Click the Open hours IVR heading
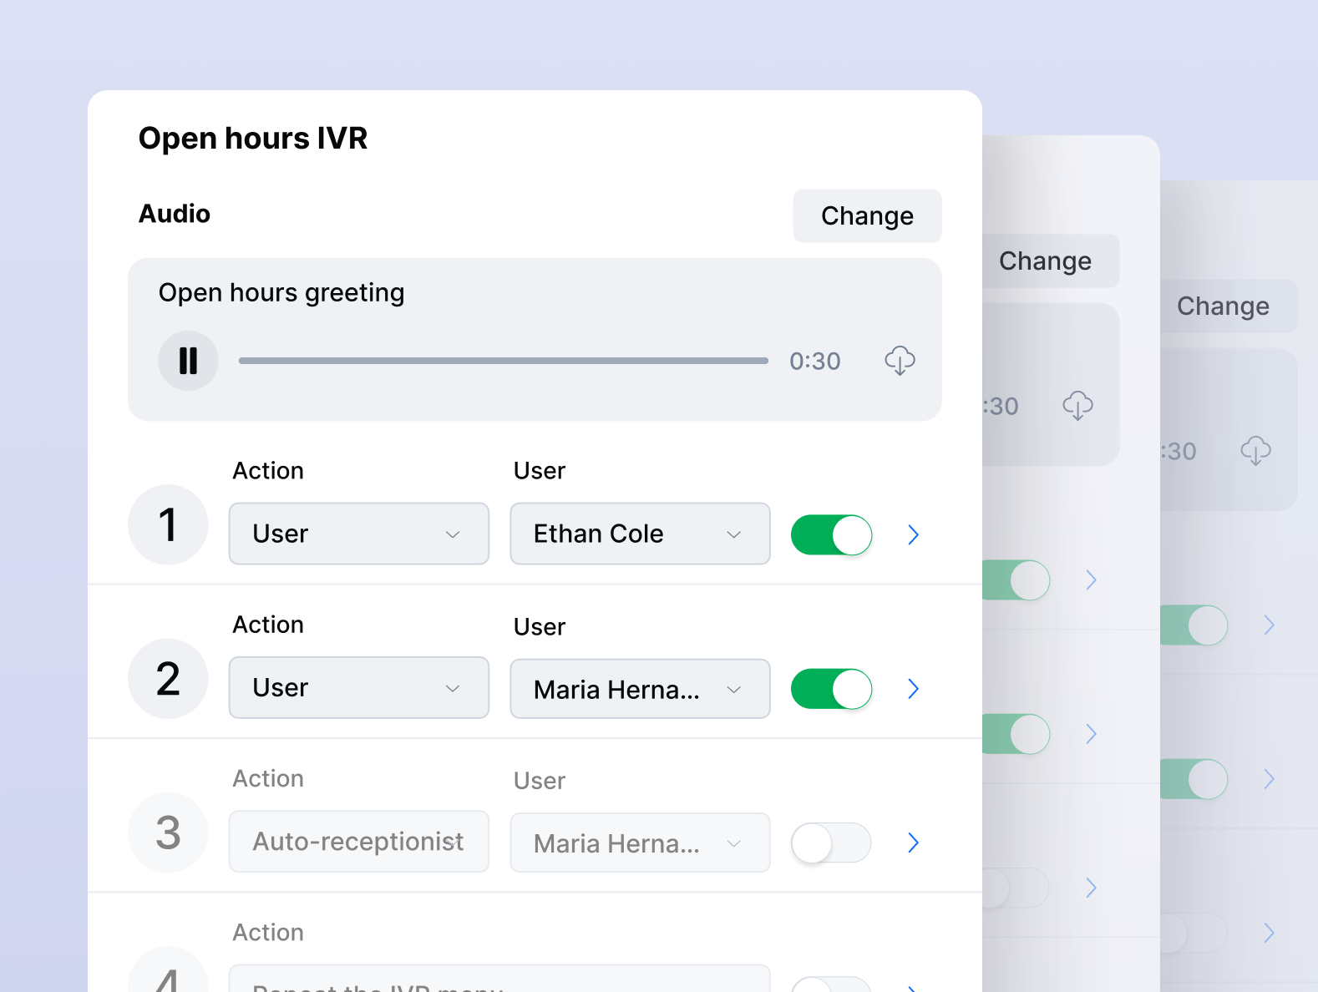This screenshot has width=1318, height=992. [253, 138]
